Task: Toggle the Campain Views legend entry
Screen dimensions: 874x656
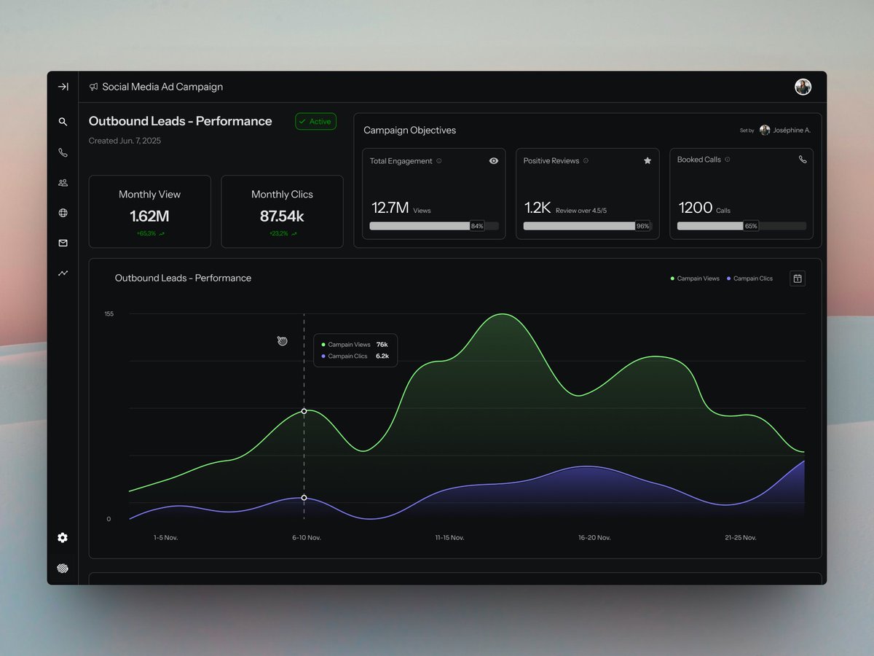Action: pos(694,278)
